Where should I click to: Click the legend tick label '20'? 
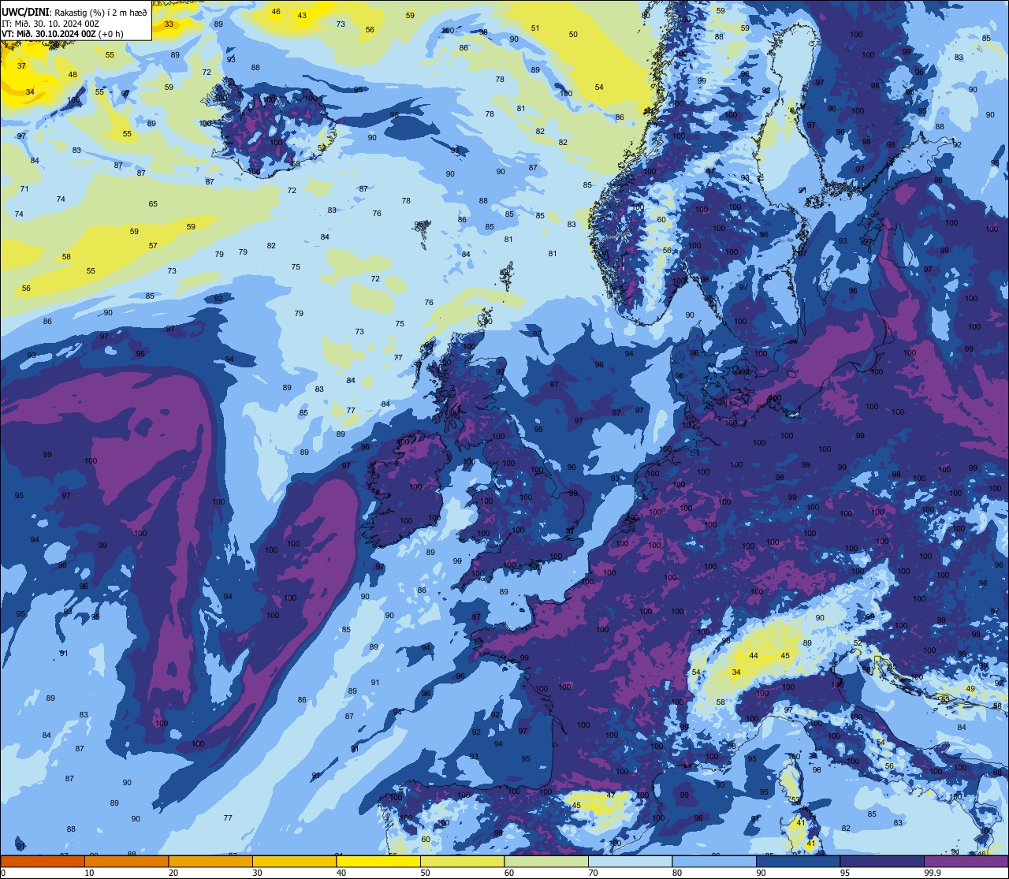[x=173, y=873]
